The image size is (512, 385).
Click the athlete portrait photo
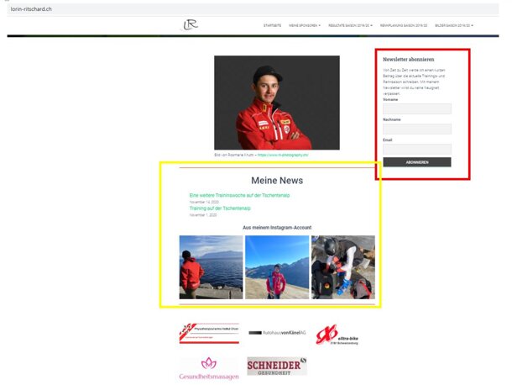coord(276,103)
